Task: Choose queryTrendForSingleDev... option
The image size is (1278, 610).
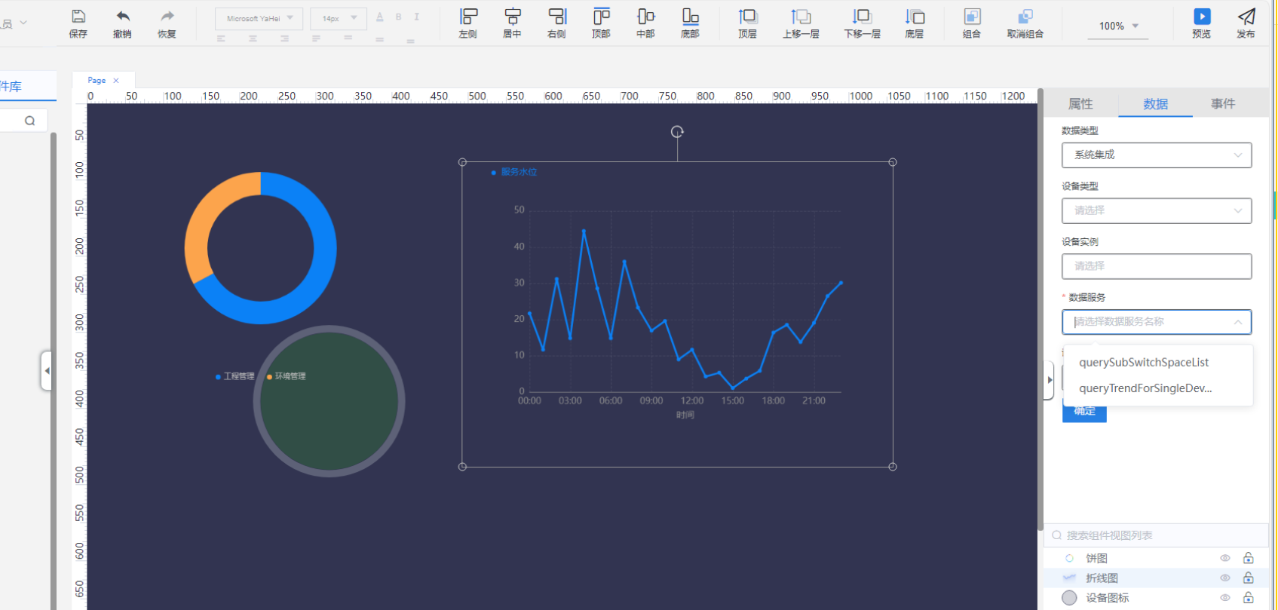Action: click(x=1157, y=388)
